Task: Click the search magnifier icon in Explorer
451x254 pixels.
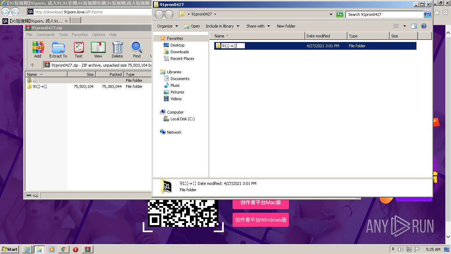Action: point(427,14)
